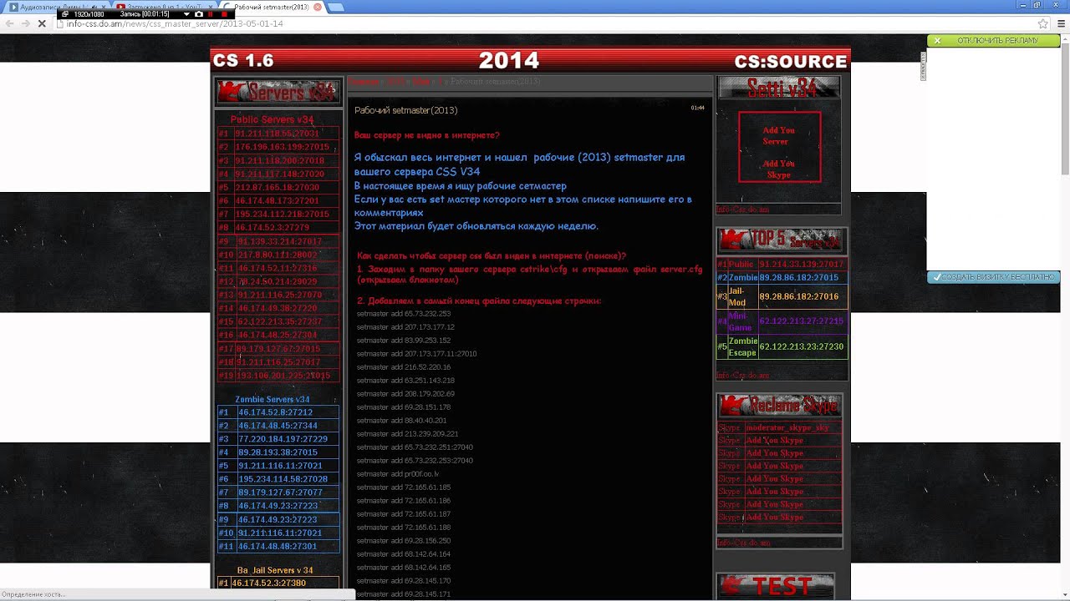Image resolution: width=1070 pixels, height=601 pixels.
Task: Select public server 91.211.118.55:27031
Action: pyautogui.click(x=278, y=134)
